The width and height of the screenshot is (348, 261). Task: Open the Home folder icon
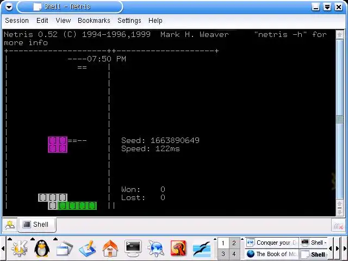click(x=110, y=249)
